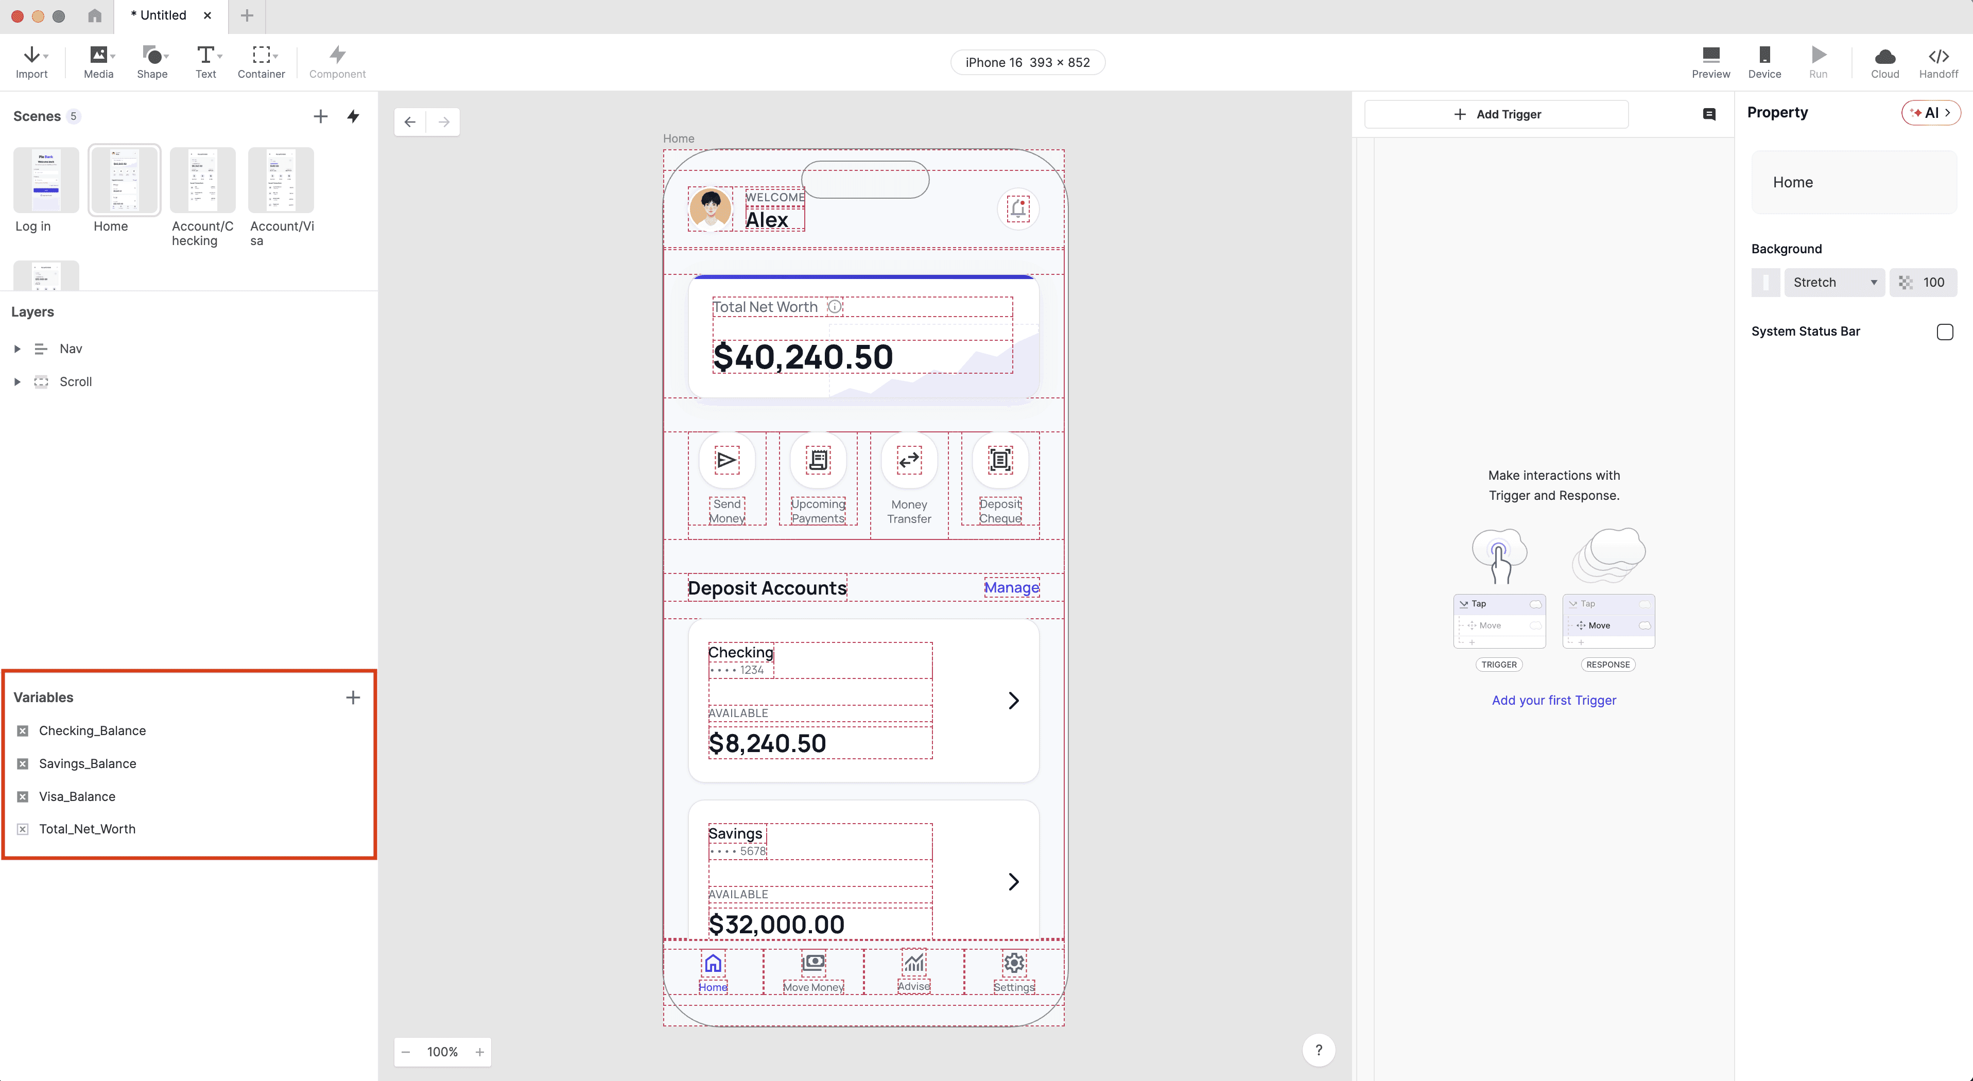Click the 100% zoom level
1973x1081 pixels.
click(x=442, y=1052)
